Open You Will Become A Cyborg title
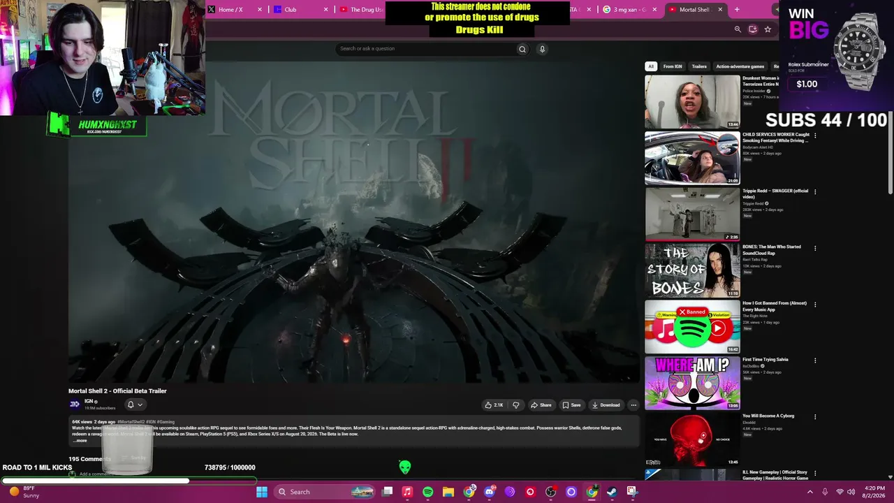Screen dimensions: 894x503 [768, 416]
